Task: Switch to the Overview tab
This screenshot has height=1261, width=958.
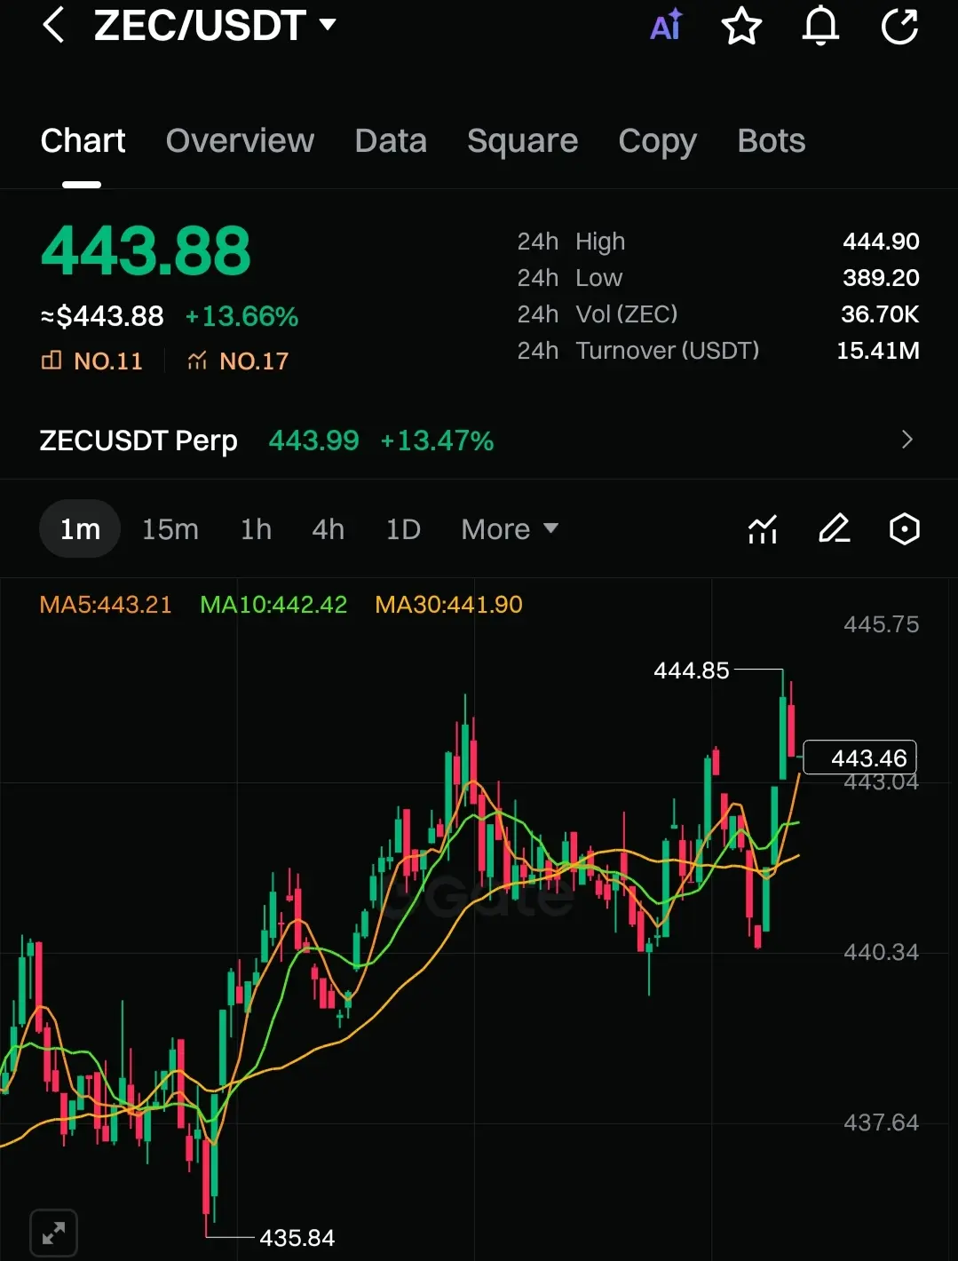Action: click(x=240, y=140)
